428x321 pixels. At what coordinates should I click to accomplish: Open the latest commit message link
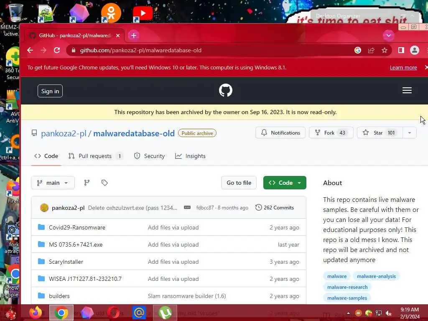[132, 208]
